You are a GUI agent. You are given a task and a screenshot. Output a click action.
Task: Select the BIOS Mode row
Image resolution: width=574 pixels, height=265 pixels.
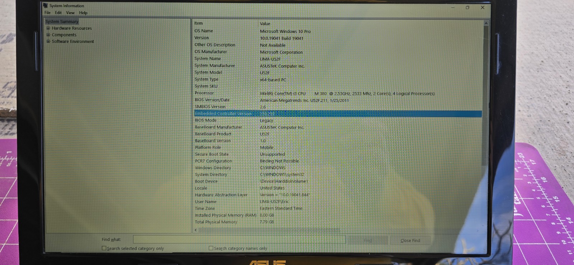337,120
